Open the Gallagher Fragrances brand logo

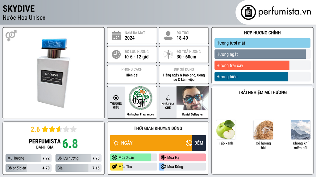(140, 98)
